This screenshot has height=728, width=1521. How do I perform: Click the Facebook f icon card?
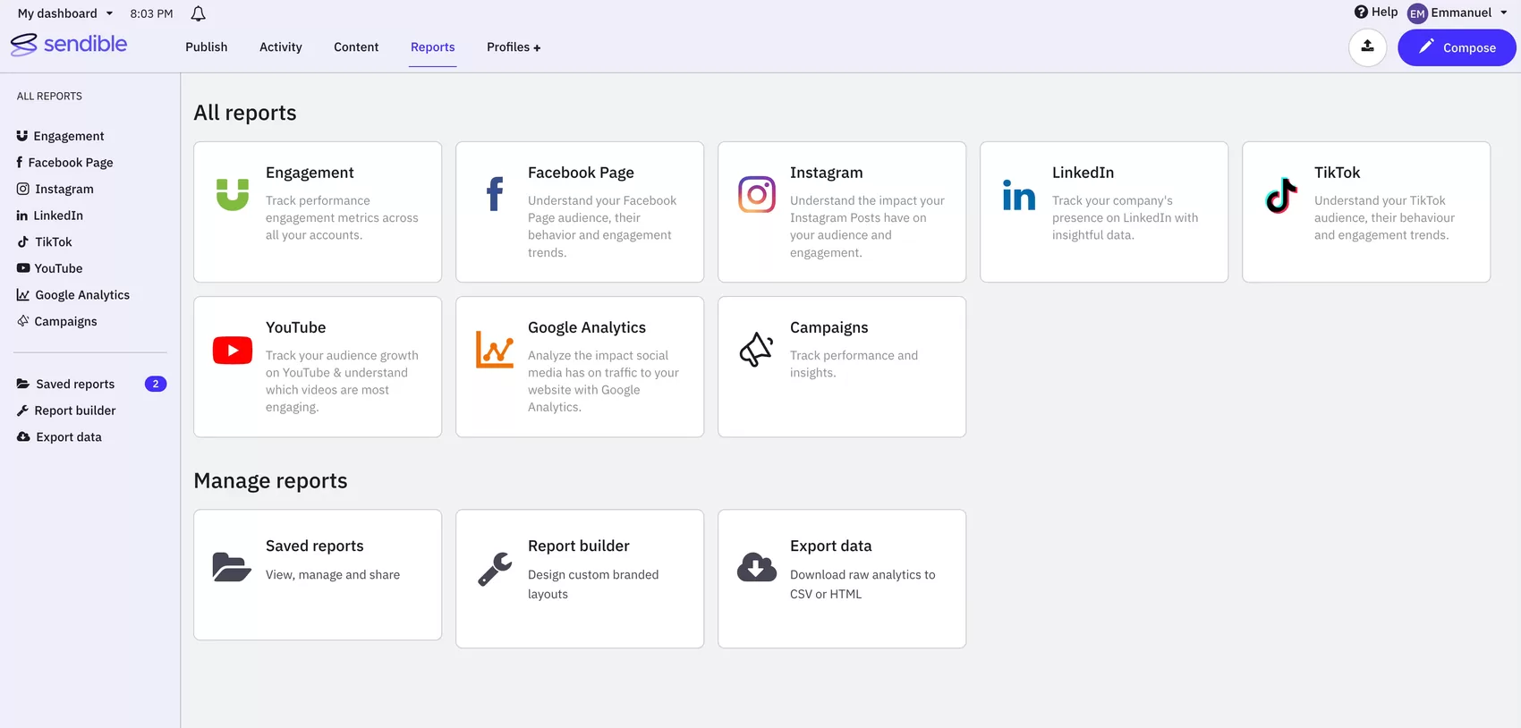[x=495, y=194]
